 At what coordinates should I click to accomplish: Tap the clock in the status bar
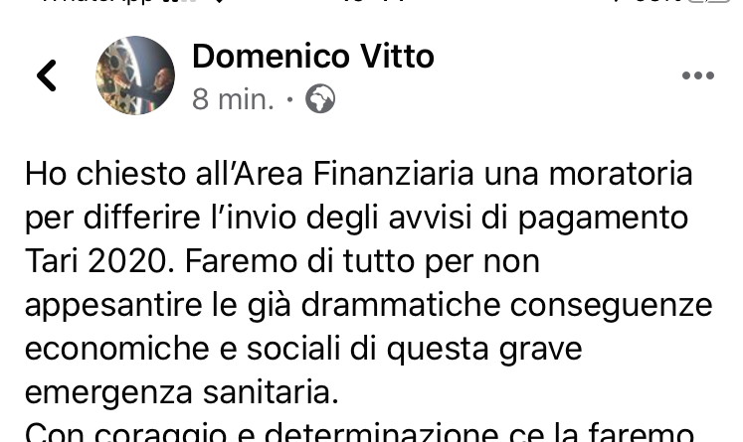(373, 1)
